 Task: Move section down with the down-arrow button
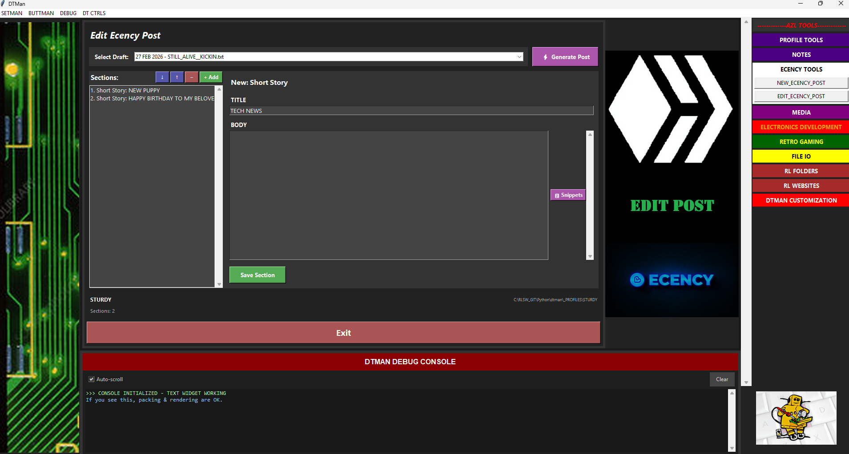pyautogui.click(x=162, y=77)
